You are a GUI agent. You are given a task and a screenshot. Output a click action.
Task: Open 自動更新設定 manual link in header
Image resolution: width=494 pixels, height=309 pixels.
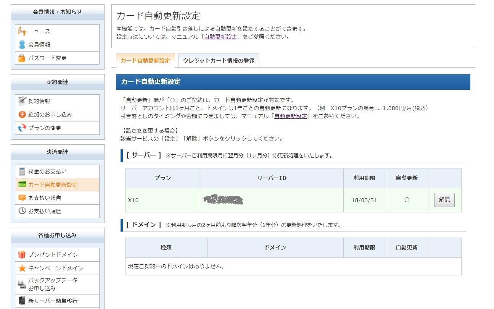(x=221, y=37)
